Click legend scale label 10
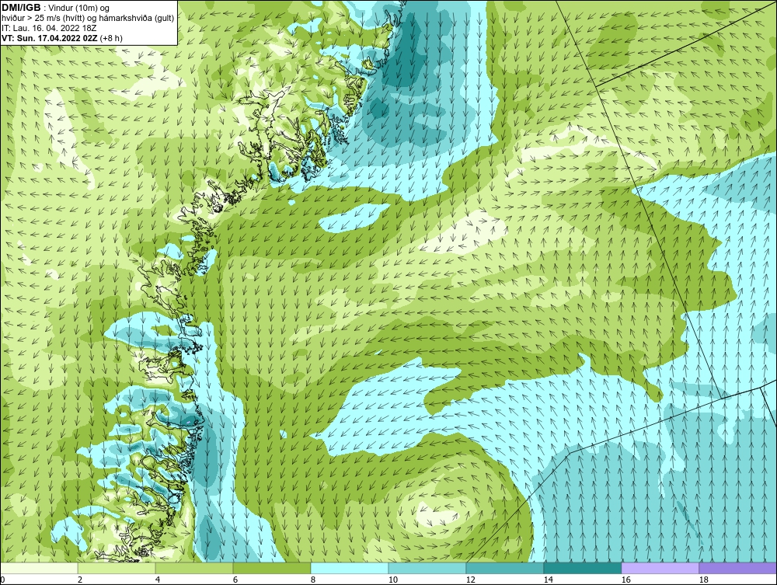Viewport: 777px width, 585px height. click(x=392, y=580)
